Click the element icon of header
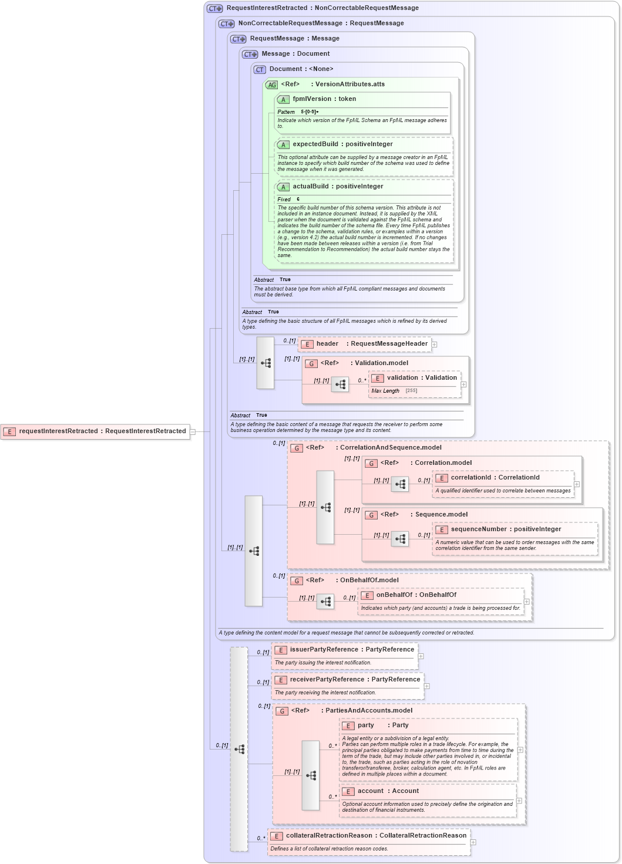The image size is (622, 864). 307,345
